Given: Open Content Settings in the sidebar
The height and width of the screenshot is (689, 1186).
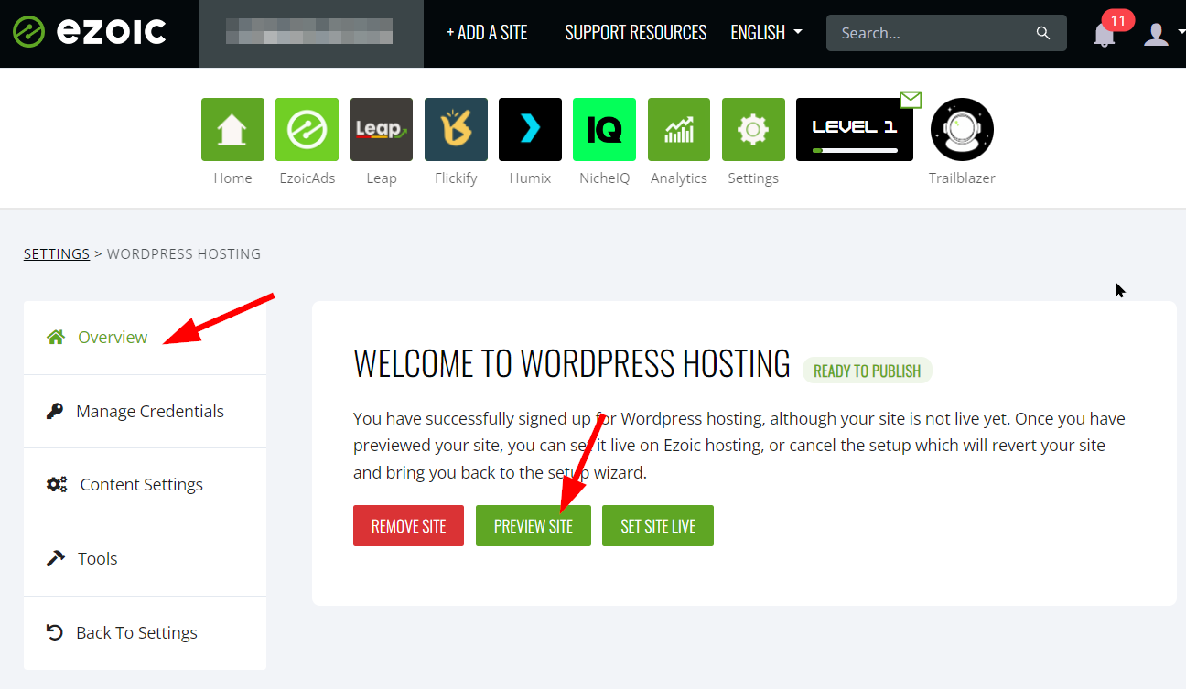Looking at the screenshot, I should pos(145,485).
